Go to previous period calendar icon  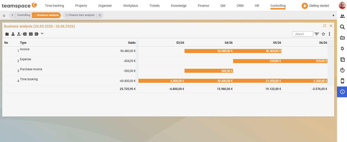[25, 34]
